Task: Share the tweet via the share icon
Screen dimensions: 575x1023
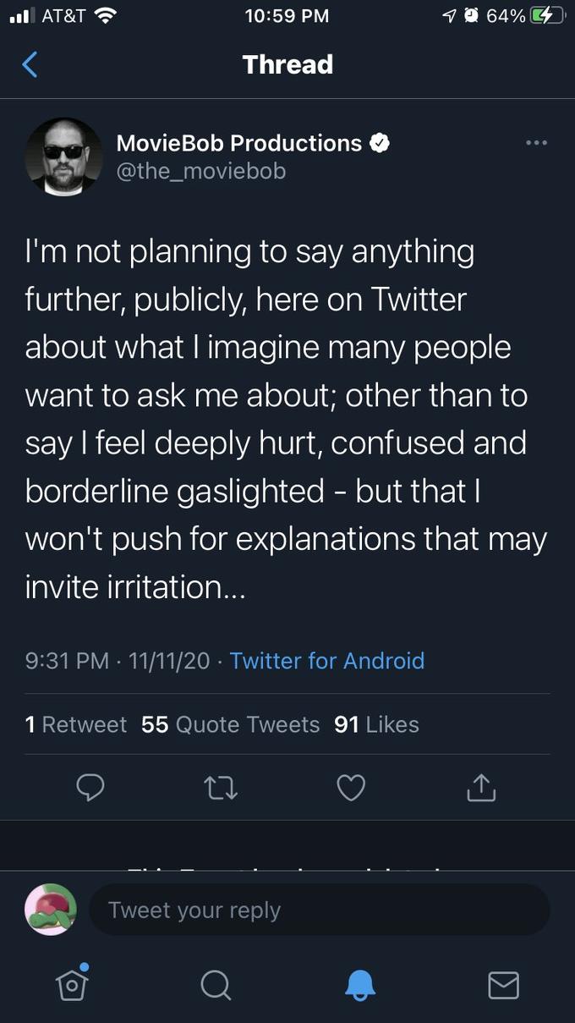Action: (x=481, y=788)
